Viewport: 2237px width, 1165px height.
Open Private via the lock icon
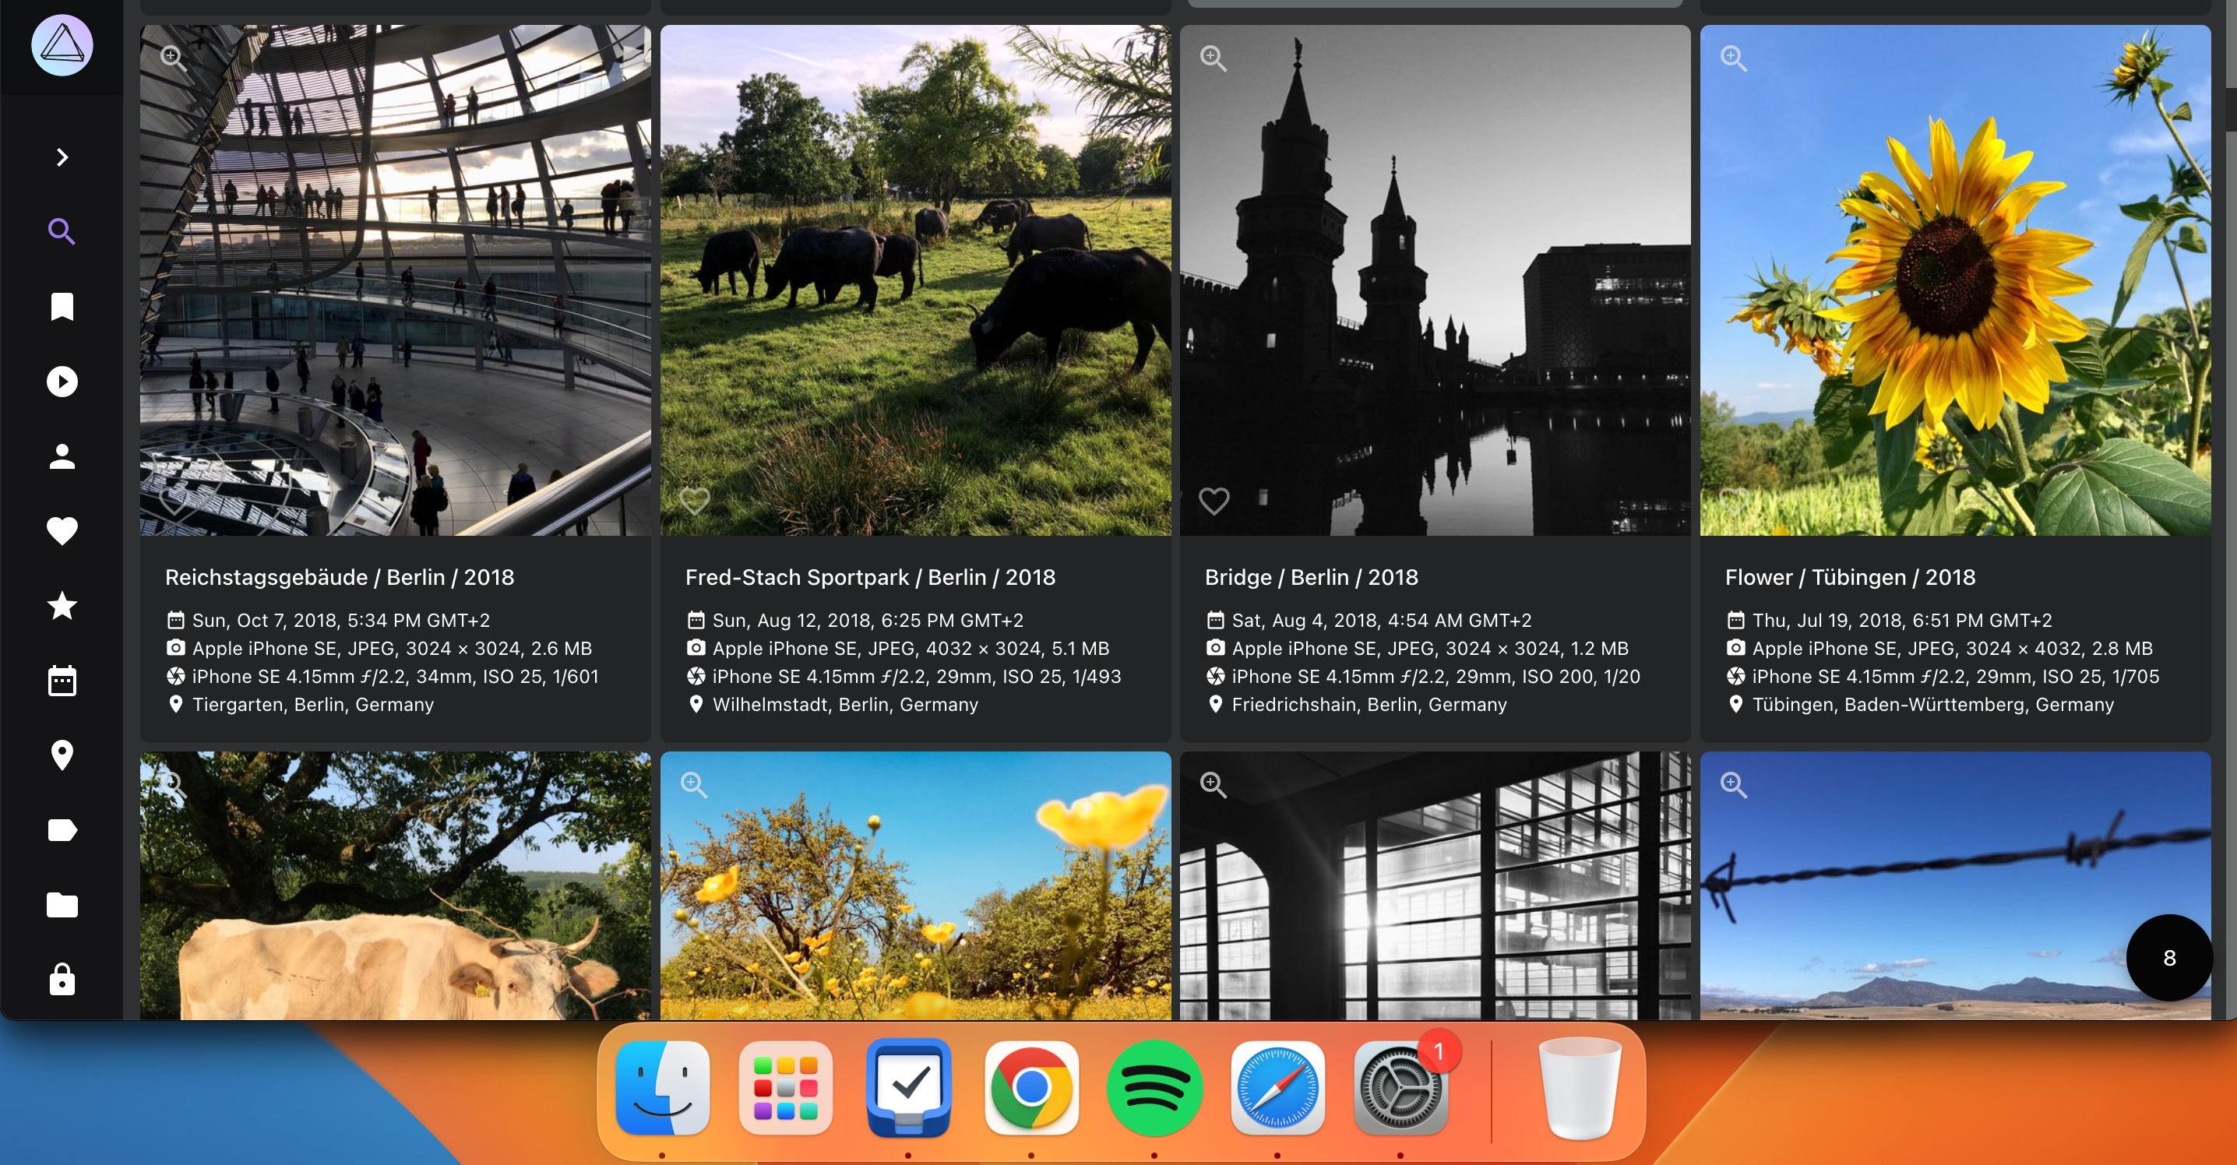pos(62,979)
